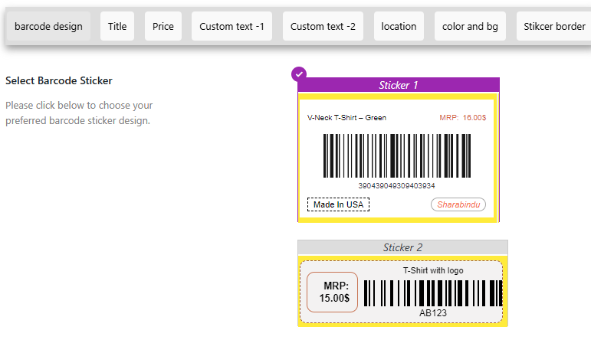Switch to color and bg tab
Screen dimensions: 591x353
[470, 26]
